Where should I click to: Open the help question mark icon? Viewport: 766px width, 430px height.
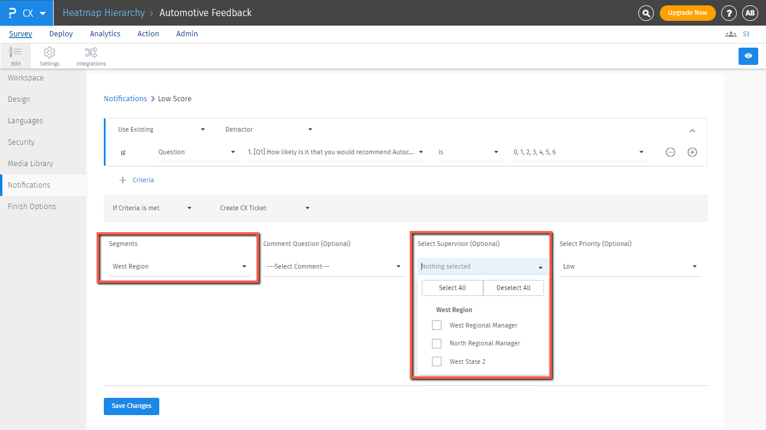coord(728,13)
